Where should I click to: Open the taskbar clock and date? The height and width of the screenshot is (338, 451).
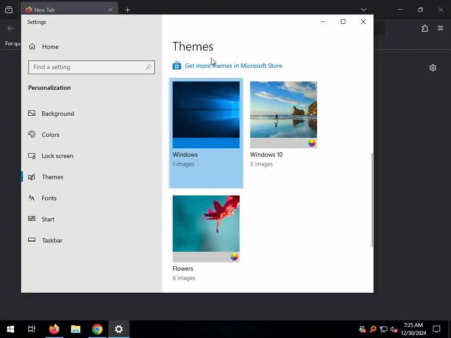coord(413,329)
